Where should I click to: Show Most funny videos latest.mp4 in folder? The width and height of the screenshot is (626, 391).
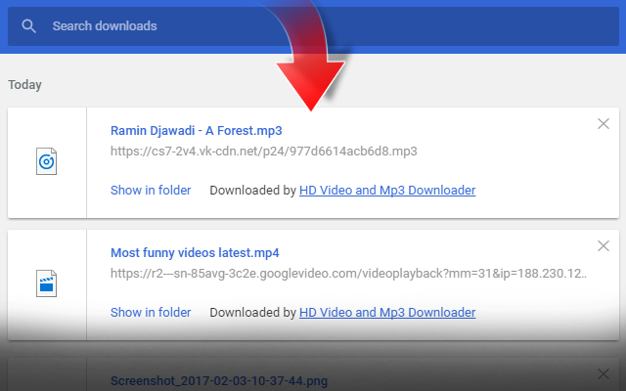(x=151, y=313)
